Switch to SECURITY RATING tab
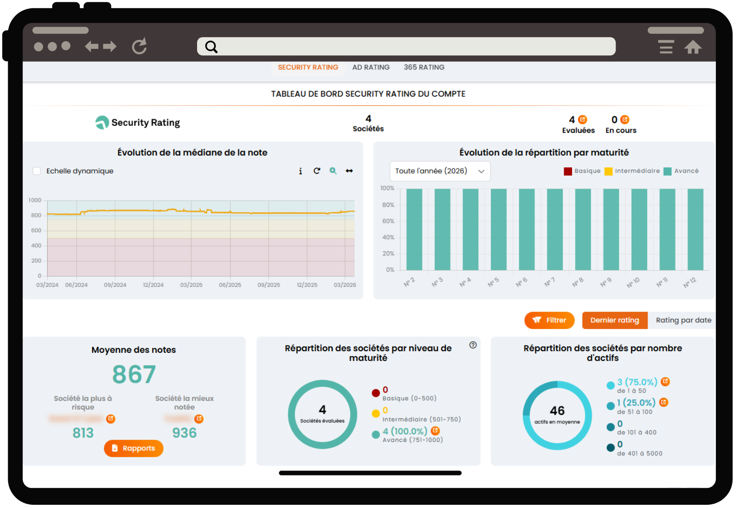 coord(308,67)
